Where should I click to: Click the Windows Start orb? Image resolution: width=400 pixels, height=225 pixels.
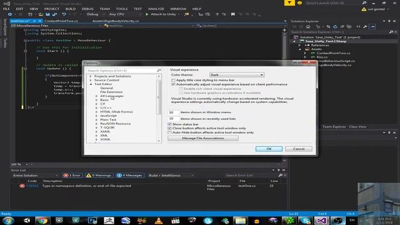(x=8, y=221)
